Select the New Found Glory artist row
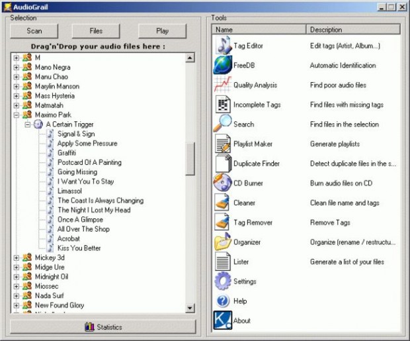This screenshot has width=410, height=341. point(60,305)
